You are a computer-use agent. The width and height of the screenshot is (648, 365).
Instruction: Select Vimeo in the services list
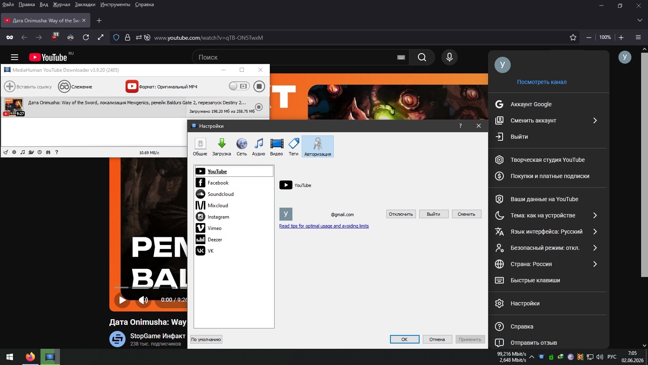tap(234, 228)
